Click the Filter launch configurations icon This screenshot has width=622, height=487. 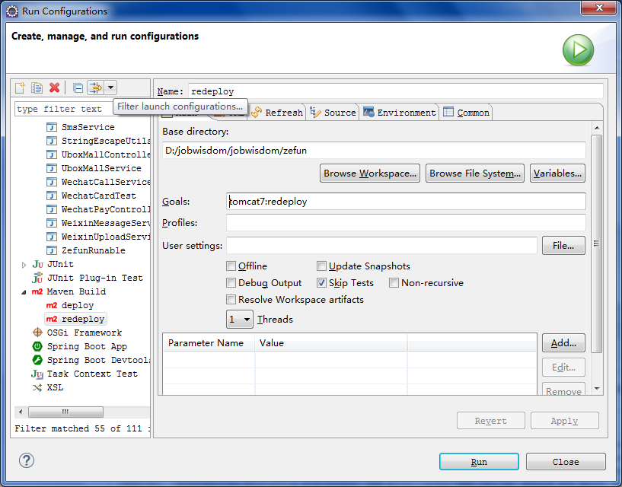tap(95, 88)
